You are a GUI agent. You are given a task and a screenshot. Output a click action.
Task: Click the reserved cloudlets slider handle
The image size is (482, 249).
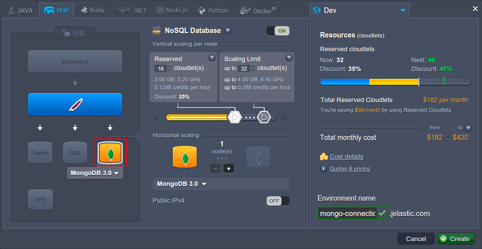coord(234,117)
